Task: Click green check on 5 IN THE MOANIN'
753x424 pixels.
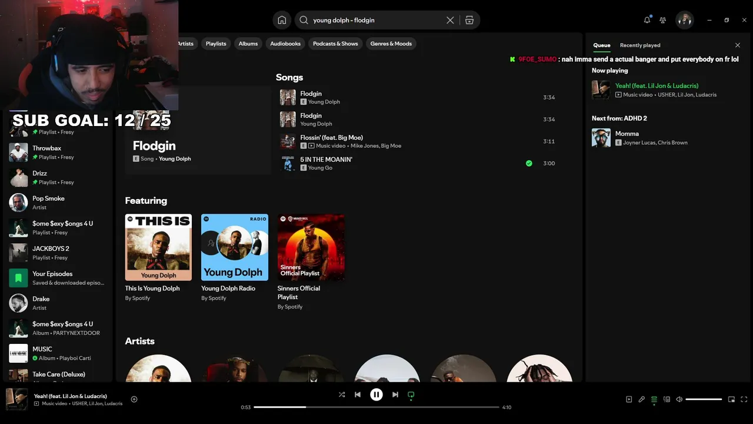Action: [529, 163]
